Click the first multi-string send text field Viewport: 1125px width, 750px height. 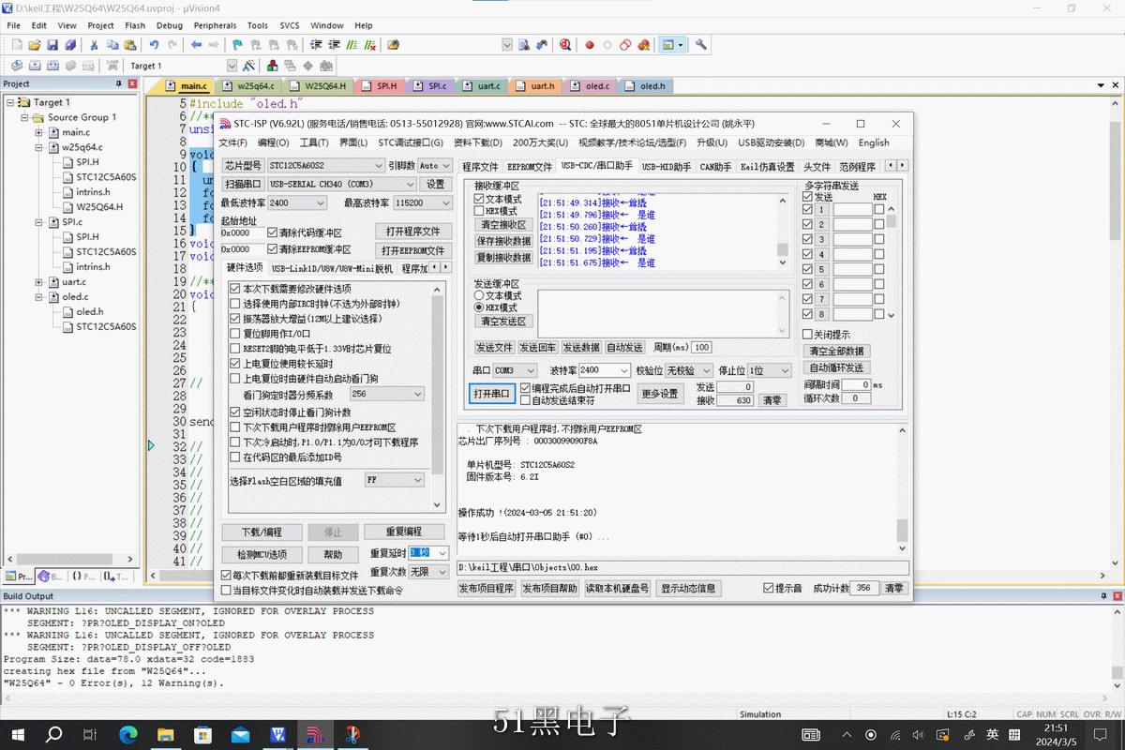tap(852, 210)
